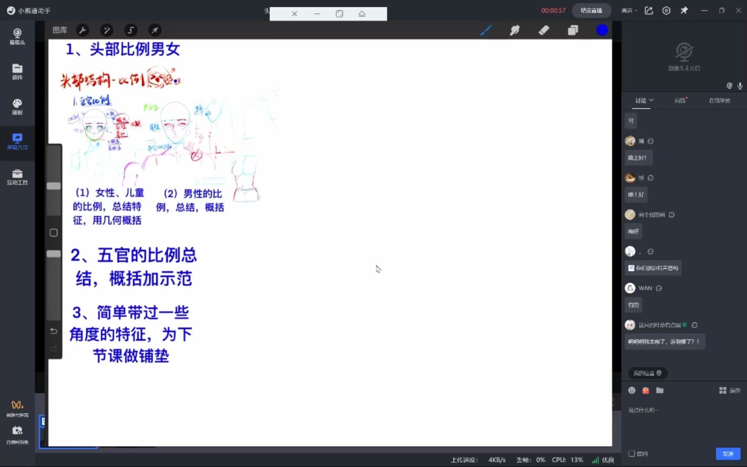Toggle the camera off icon in video panel
The width and height of the screenshot is (747, 467).
point(729,86)
